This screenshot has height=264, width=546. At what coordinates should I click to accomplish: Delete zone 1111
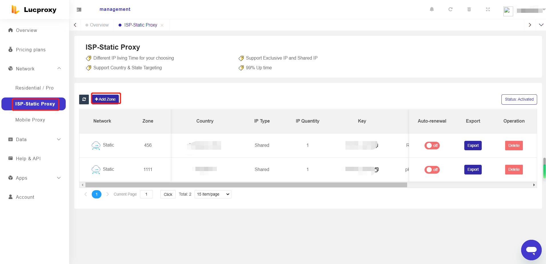click(514, 170)
